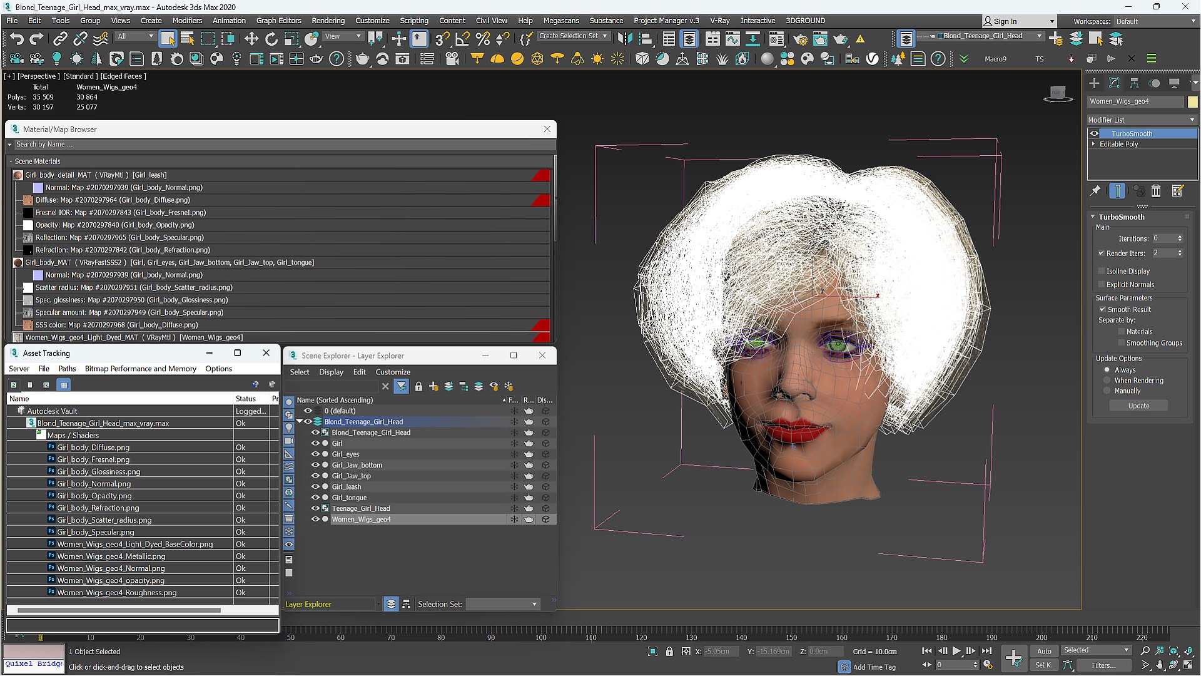
Task: Toggle eye of Blond_Teenage_Girl_Head layer
Action: coord(308,422)
